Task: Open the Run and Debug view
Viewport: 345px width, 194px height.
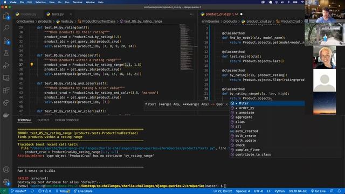Action: [6, 65]
